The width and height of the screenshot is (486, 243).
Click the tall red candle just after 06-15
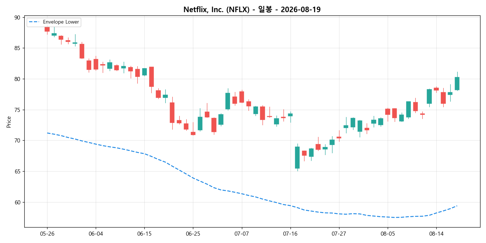coord(151,77)
